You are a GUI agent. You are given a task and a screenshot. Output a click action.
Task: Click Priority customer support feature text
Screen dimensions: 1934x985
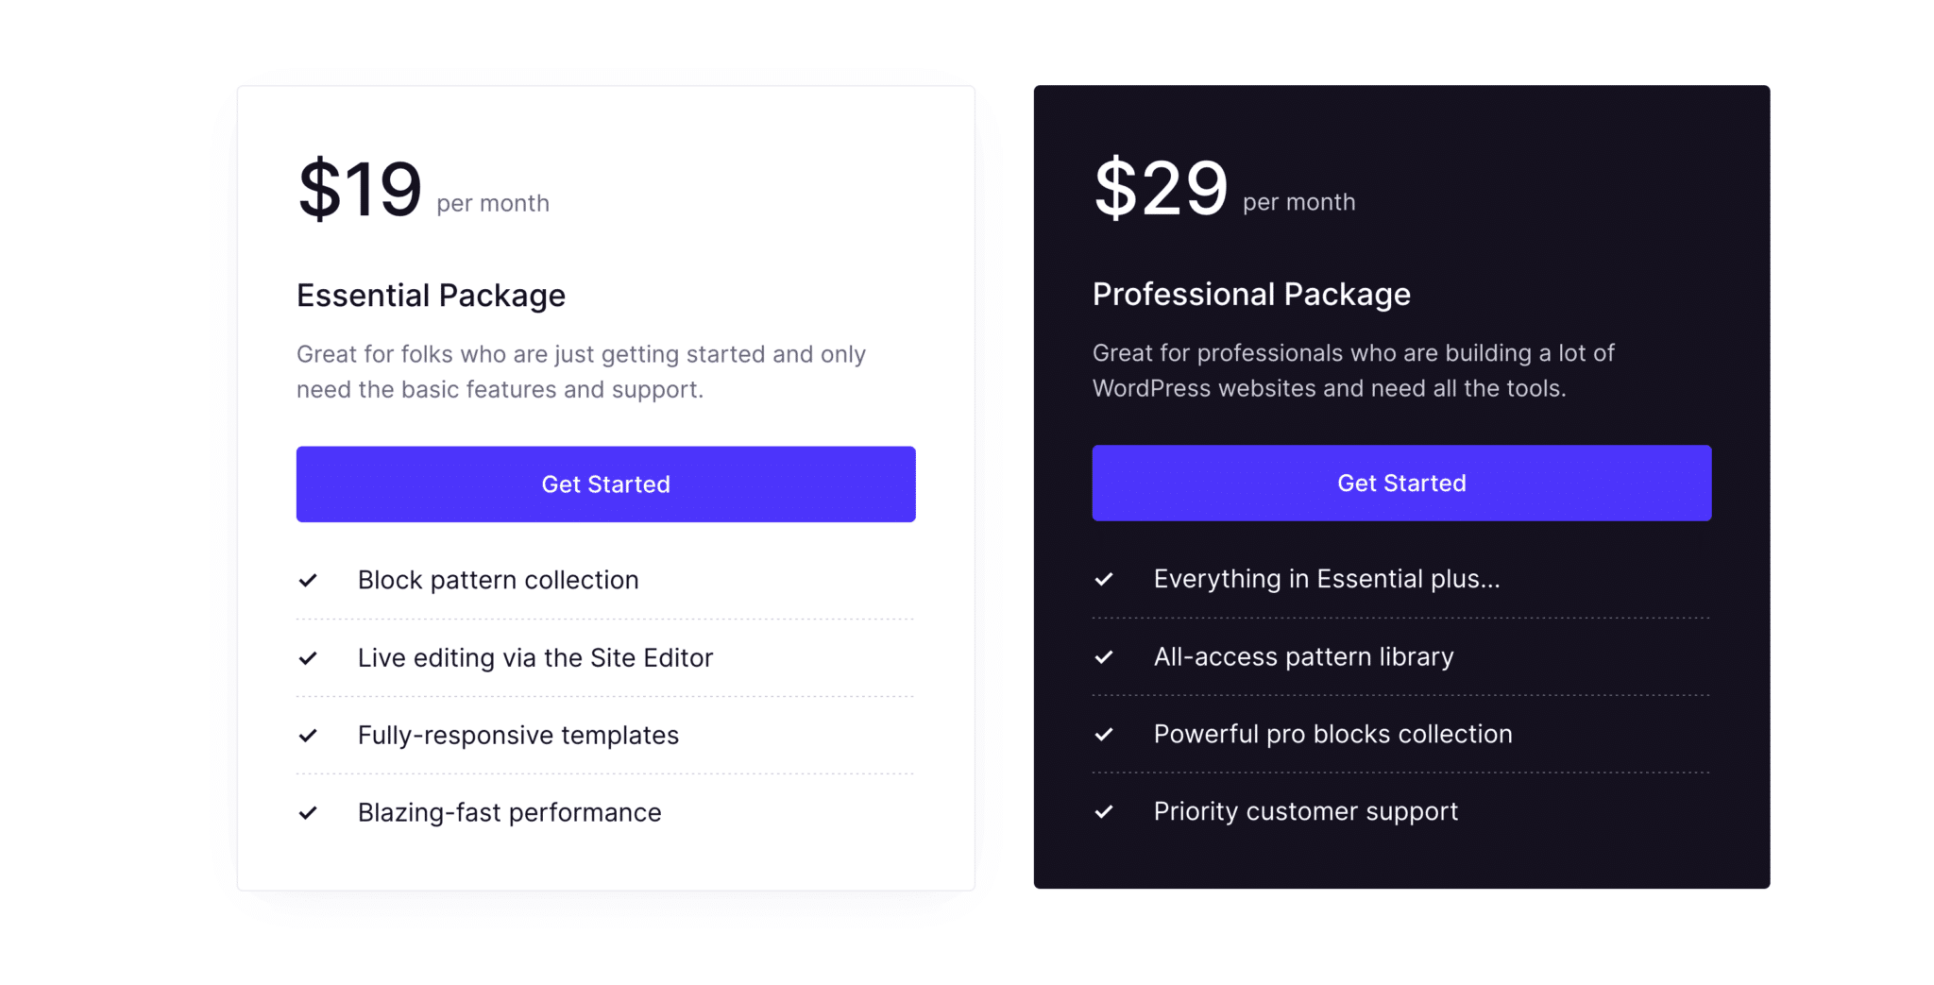point(1306,811)
